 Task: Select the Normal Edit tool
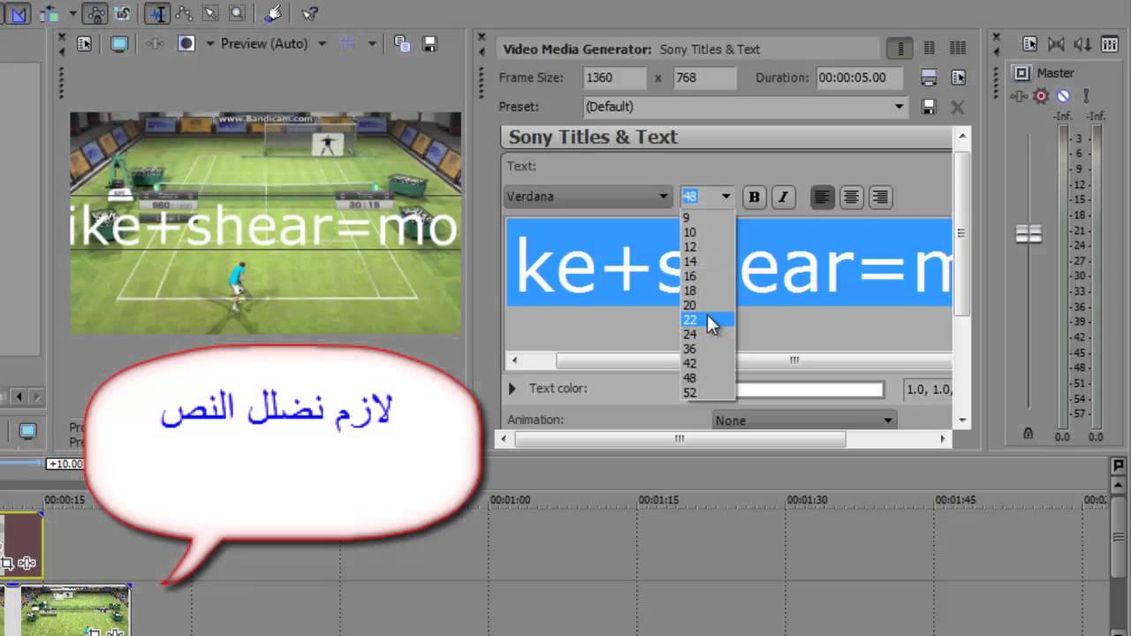(157, 13)
